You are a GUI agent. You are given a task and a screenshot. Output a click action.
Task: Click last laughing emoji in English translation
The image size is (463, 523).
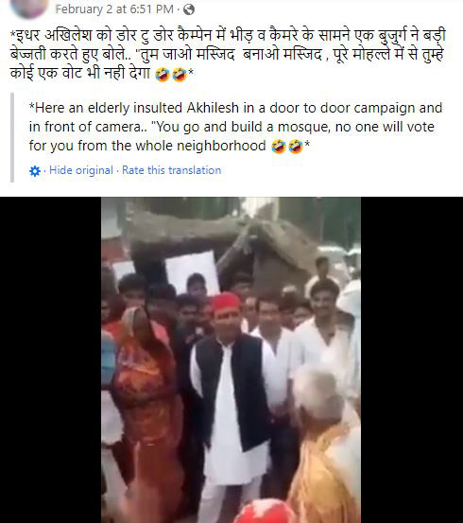pyautogui.click(x=296, y=146)
